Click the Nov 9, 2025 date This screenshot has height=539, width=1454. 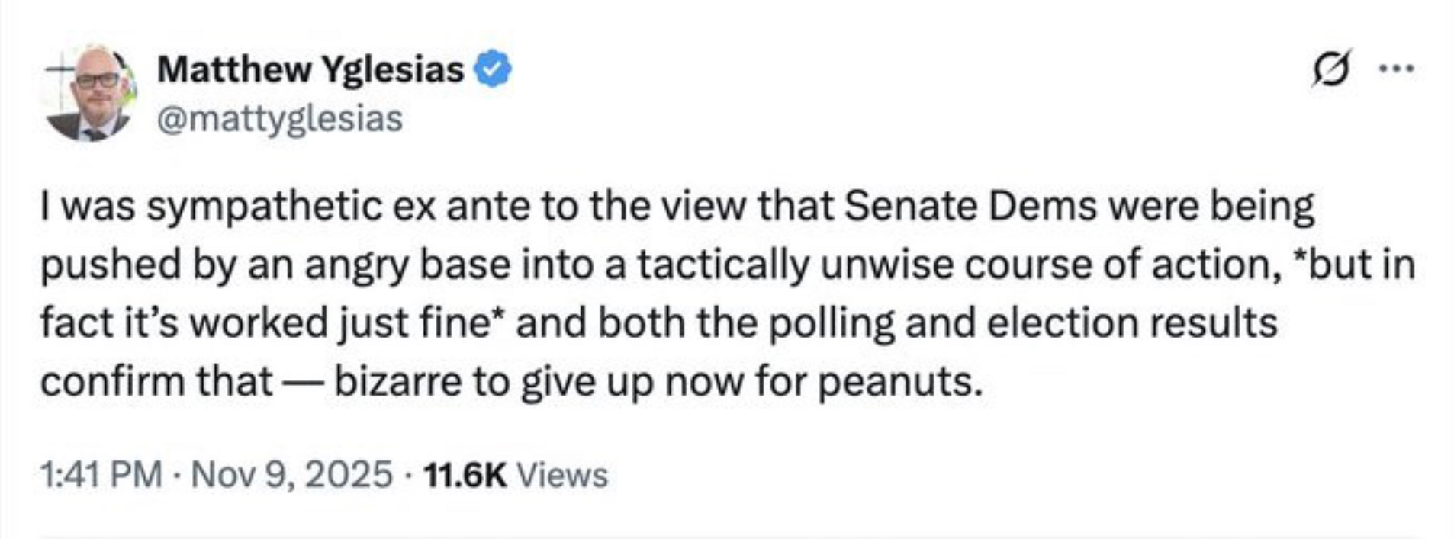point(291,474)
